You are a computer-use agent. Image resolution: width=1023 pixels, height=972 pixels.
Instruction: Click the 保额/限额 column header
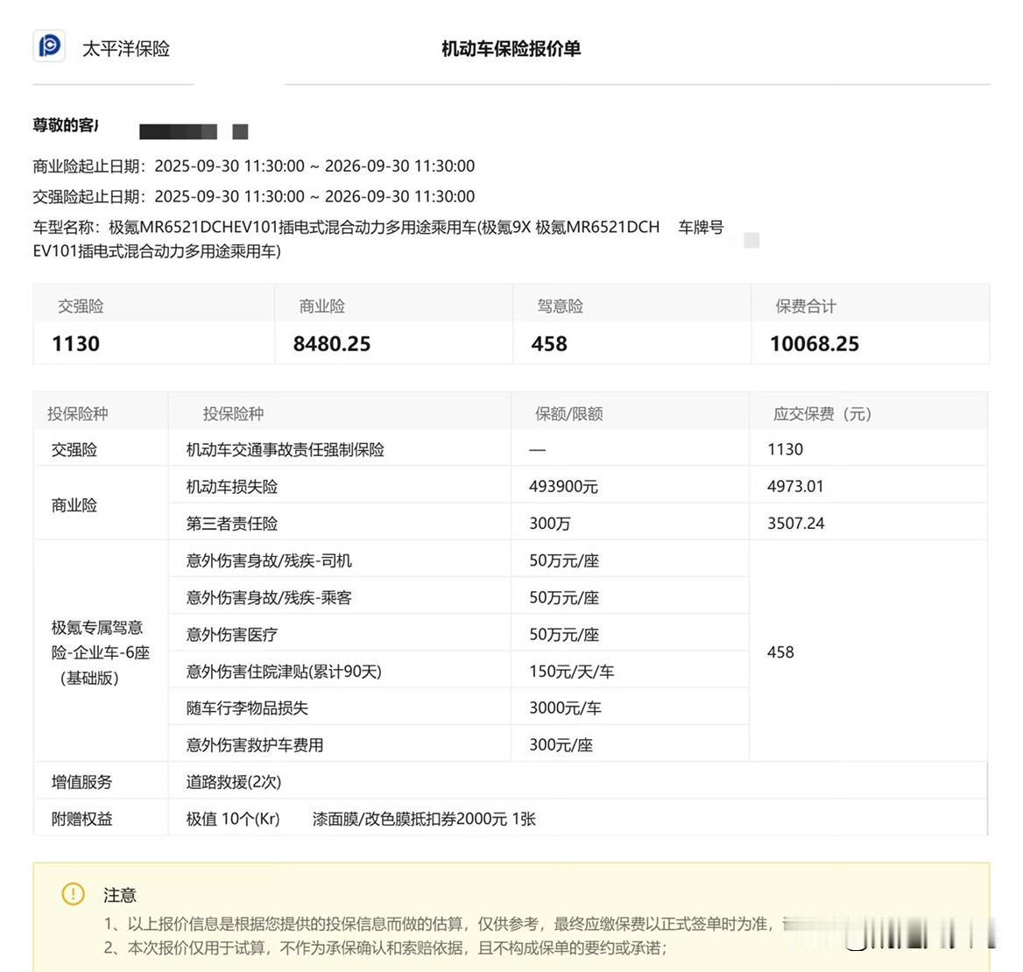(569, 413)
